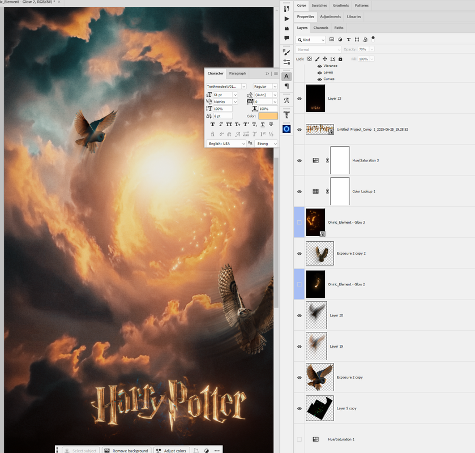Apply Superscript in Character panel
475x453 pixels.
[x=246, y=125]
